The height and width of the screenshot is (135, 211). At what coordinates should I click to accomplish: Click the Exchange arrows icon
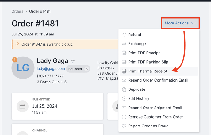(124, 44)
